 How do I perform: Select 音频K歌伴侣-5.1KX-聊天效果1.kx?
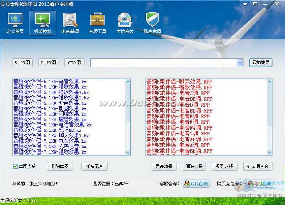51,136
